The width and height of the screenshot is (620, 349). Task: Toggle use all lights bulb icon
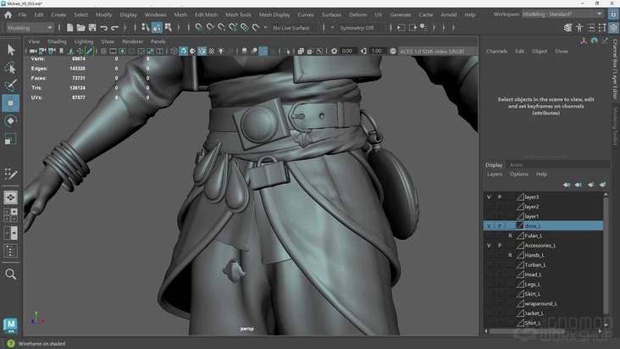(x=221, y=51)
